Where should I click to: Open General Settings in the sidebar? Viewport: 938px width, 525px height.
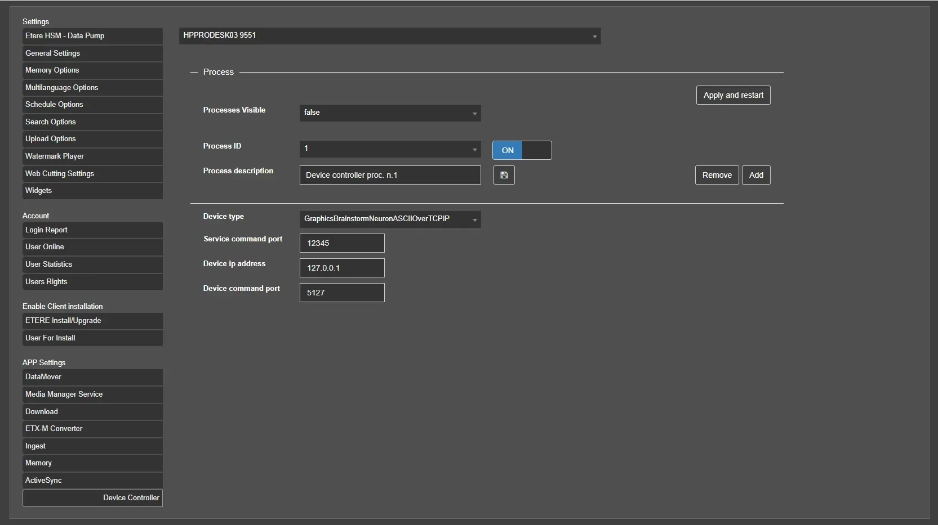[92, 53]
